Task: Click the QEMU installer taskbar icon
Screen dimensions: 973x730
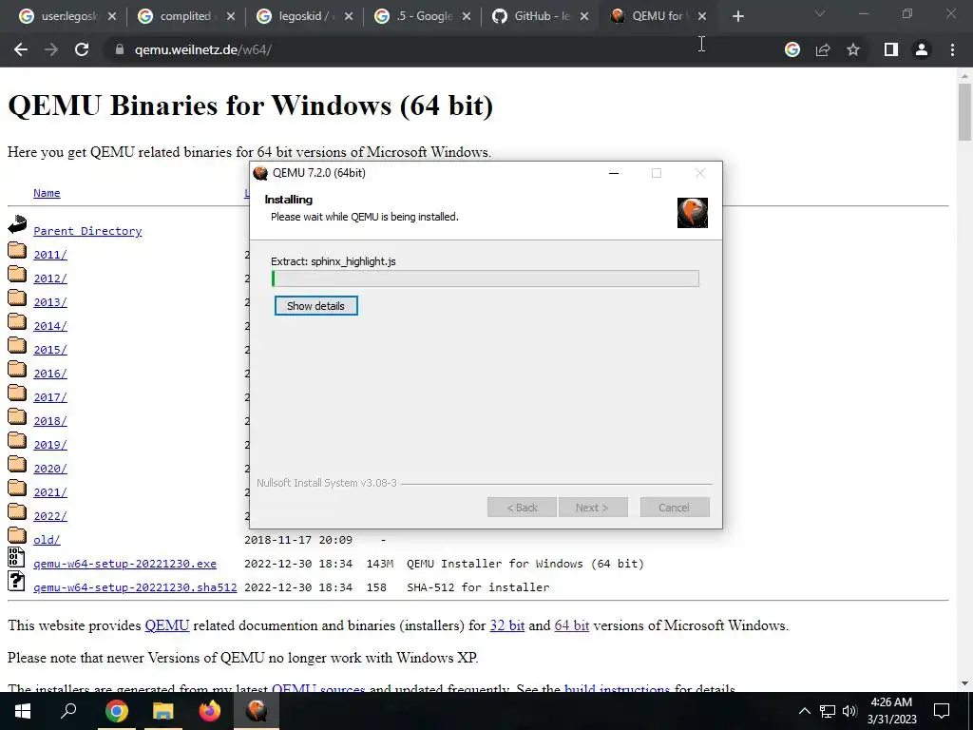Action: point(257,711)
